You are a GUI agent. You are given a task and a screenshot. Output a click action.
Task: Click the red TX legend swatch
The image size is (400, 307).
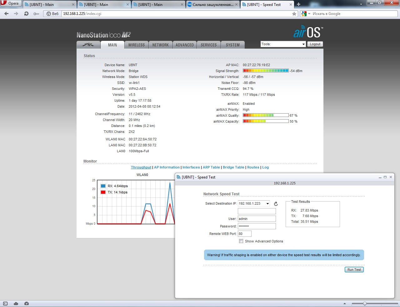[103, 192]
